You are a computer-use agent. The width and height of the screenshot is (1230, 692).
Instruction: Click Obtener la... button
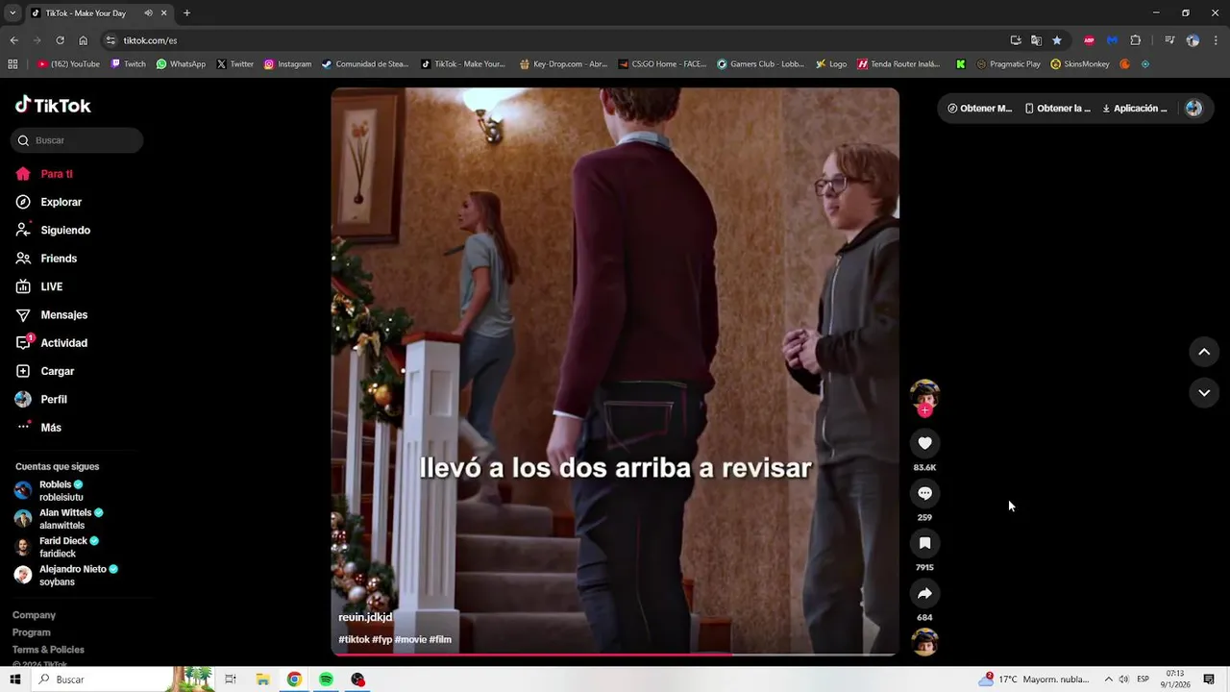tap(1057, 109)
